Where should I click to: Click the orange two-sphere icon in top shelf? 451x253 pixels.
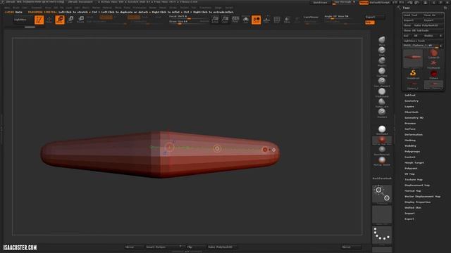tap(256, 20)
